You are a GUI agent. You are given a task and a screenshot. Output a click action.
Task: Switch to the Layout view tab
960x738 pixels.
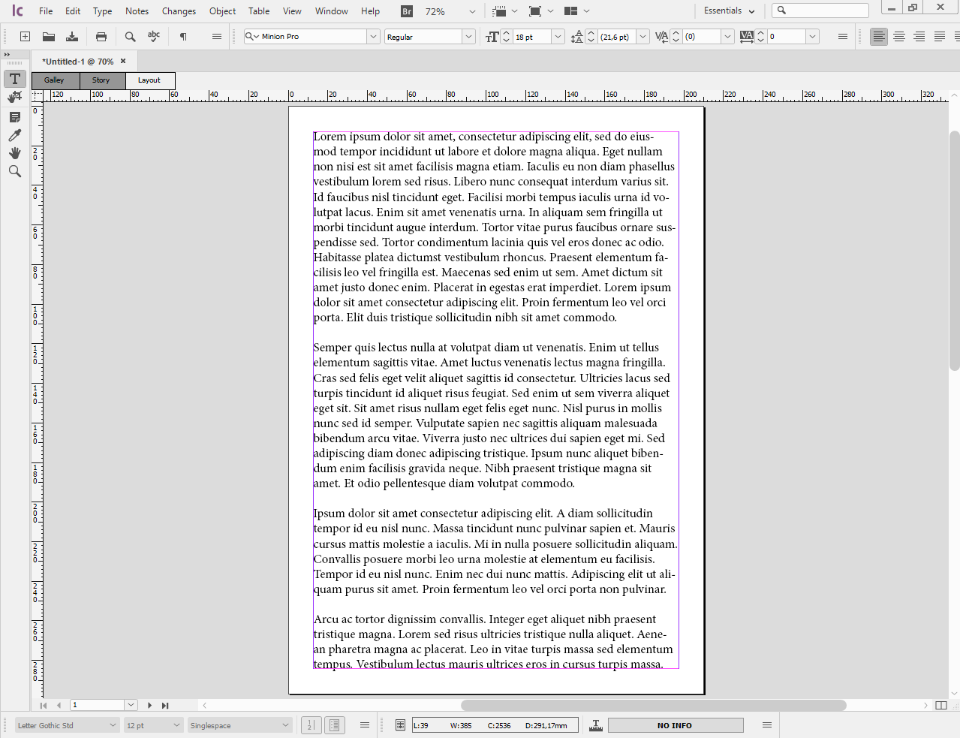149,80
